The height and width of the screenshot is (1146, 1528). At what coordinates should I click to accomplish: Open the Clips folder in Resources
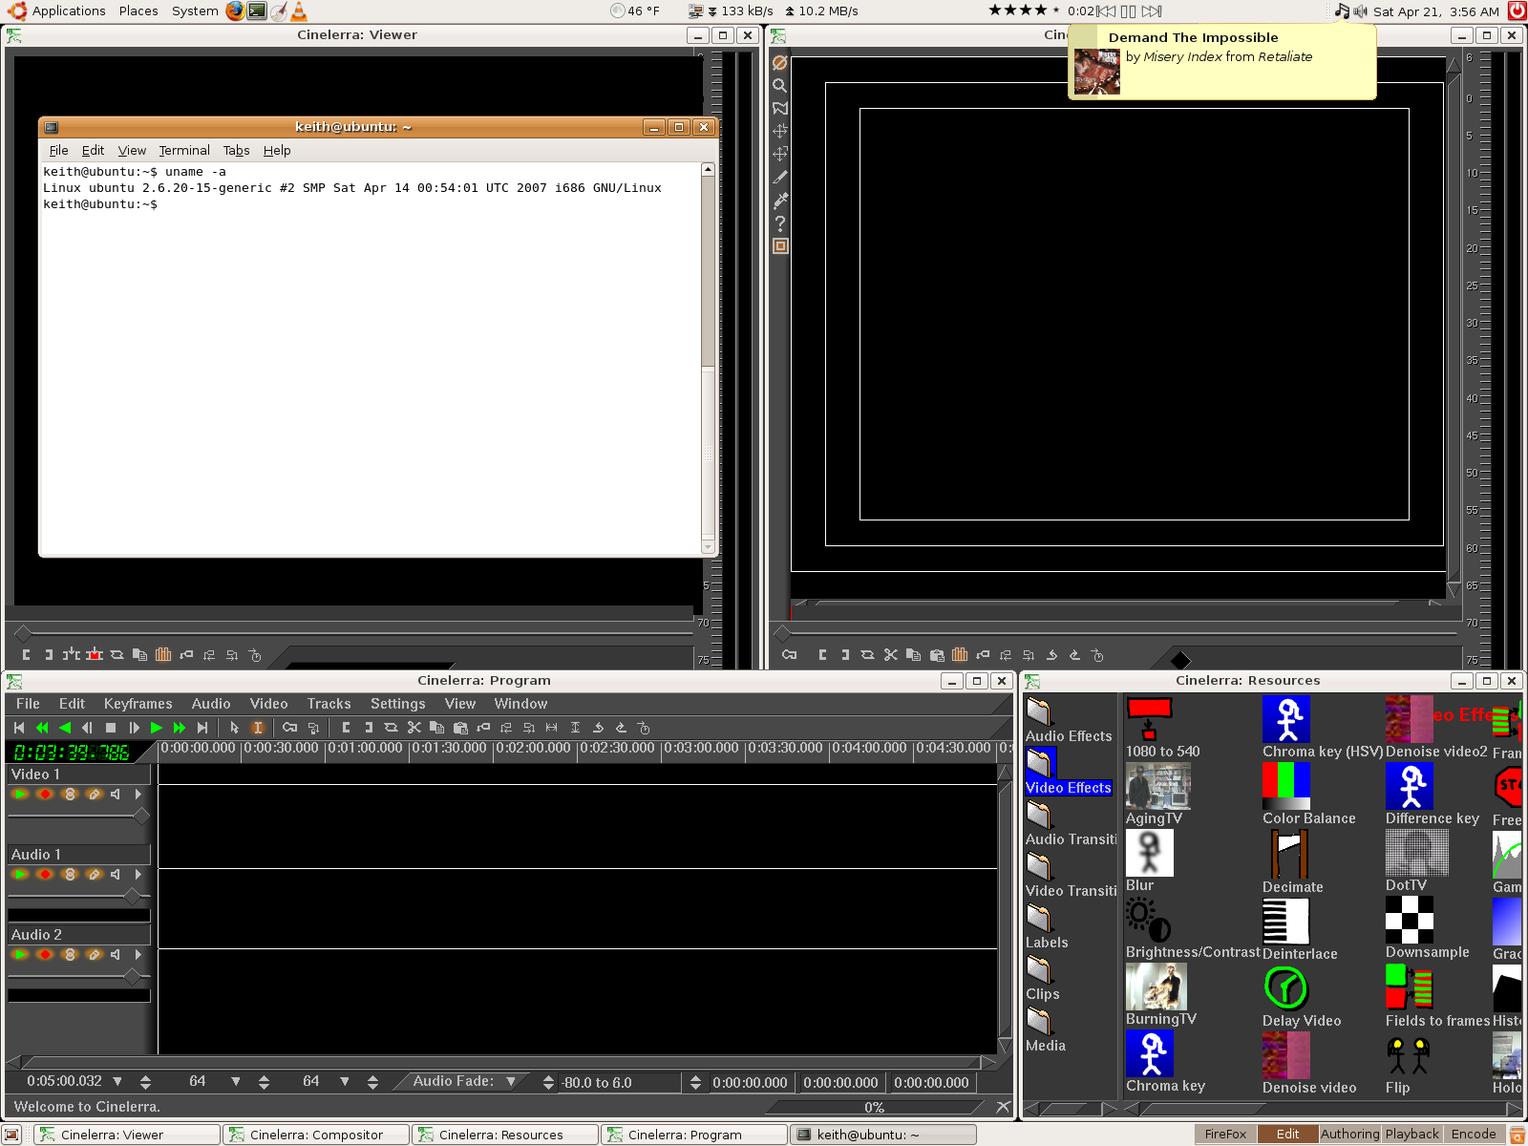coord(1042,978)
